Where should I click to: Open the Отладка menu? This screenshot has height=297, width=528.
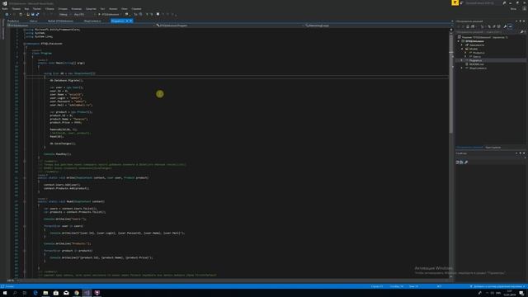pos(63,9)
